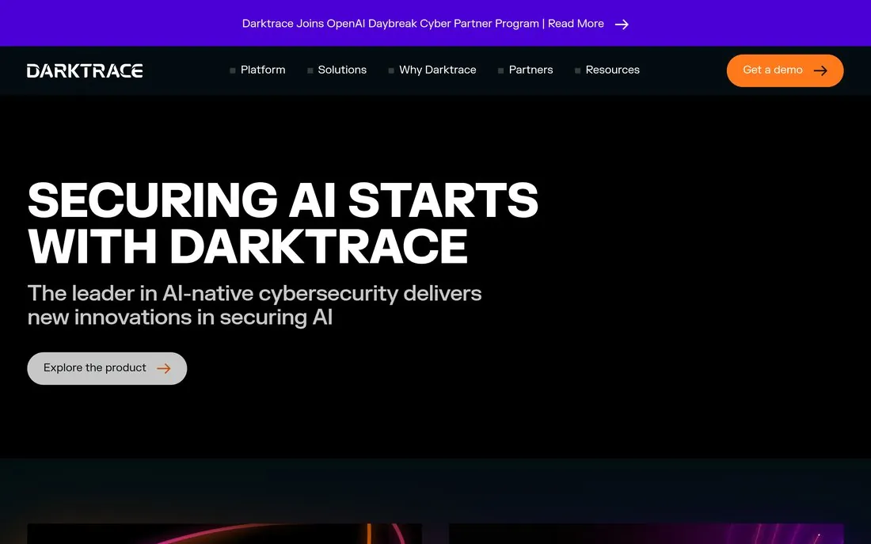
Task: Click the square marker beside Solutions
Action: [310, 70]
